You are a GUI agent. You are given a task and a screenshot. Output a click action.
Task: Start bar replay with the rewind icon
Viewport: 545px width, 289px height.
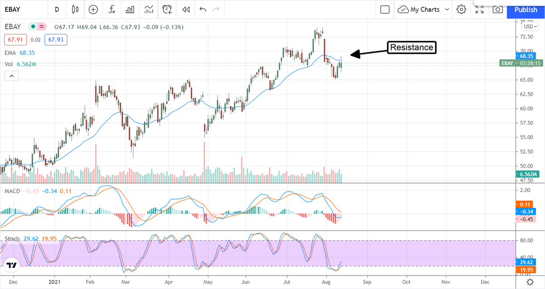pyautogui.click(x=185, y=9)
